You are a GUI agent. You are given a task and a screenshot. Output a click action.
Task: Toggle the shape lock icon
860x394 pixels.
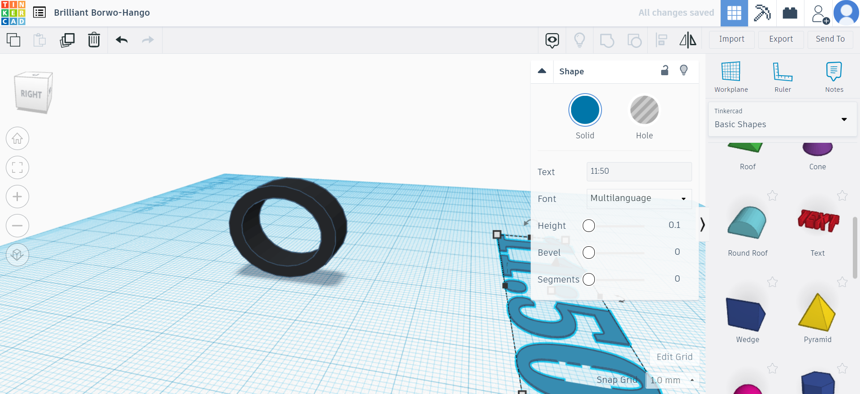click(665, 70)
